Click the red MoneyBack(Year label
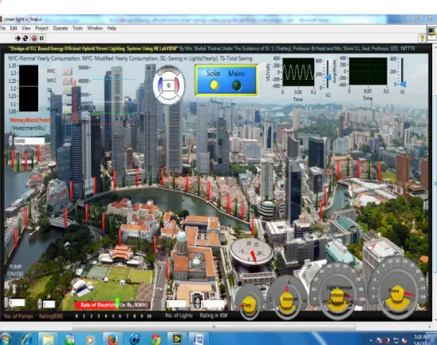Viewport: 437px width, 345px height. coord(30,121)
